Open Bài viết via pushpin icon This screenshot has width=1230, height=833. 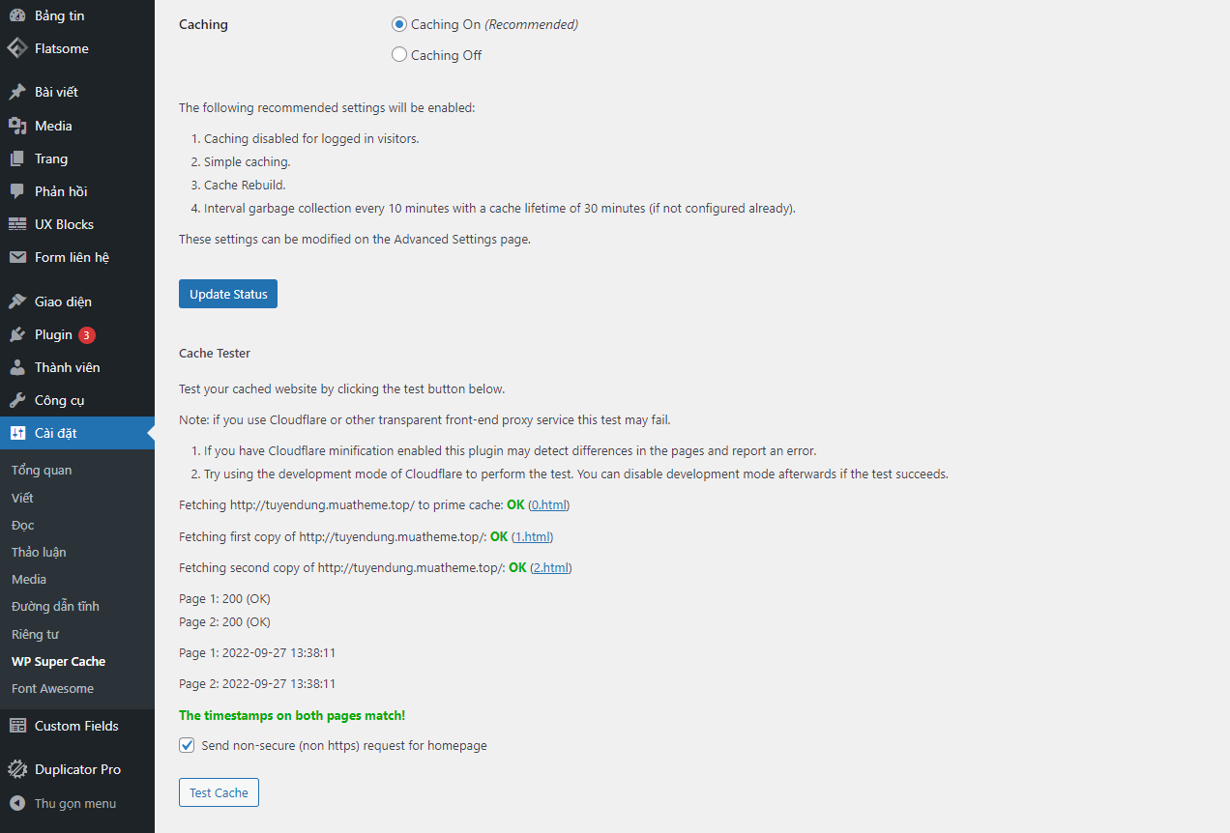[x=17, y=92]
